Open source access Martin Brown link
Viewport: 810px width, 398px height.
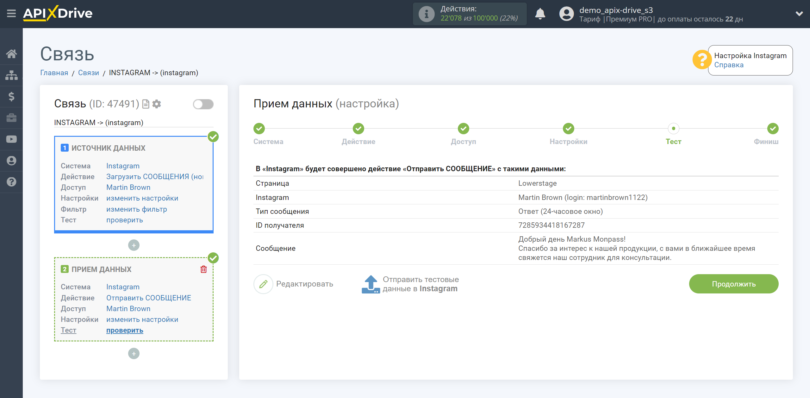pos(128,187)
